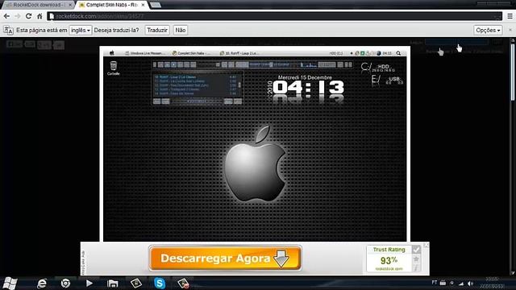The height and width of the screenshot is (290, 516).
Task: Click the volume speaker tray icon
Action: (x=470, y=283)
